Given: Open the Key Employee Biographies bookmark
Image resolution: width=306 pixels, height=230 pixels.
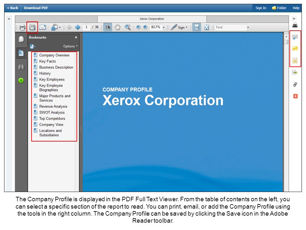Looking at the screenshot, I should tap(51, 88).
